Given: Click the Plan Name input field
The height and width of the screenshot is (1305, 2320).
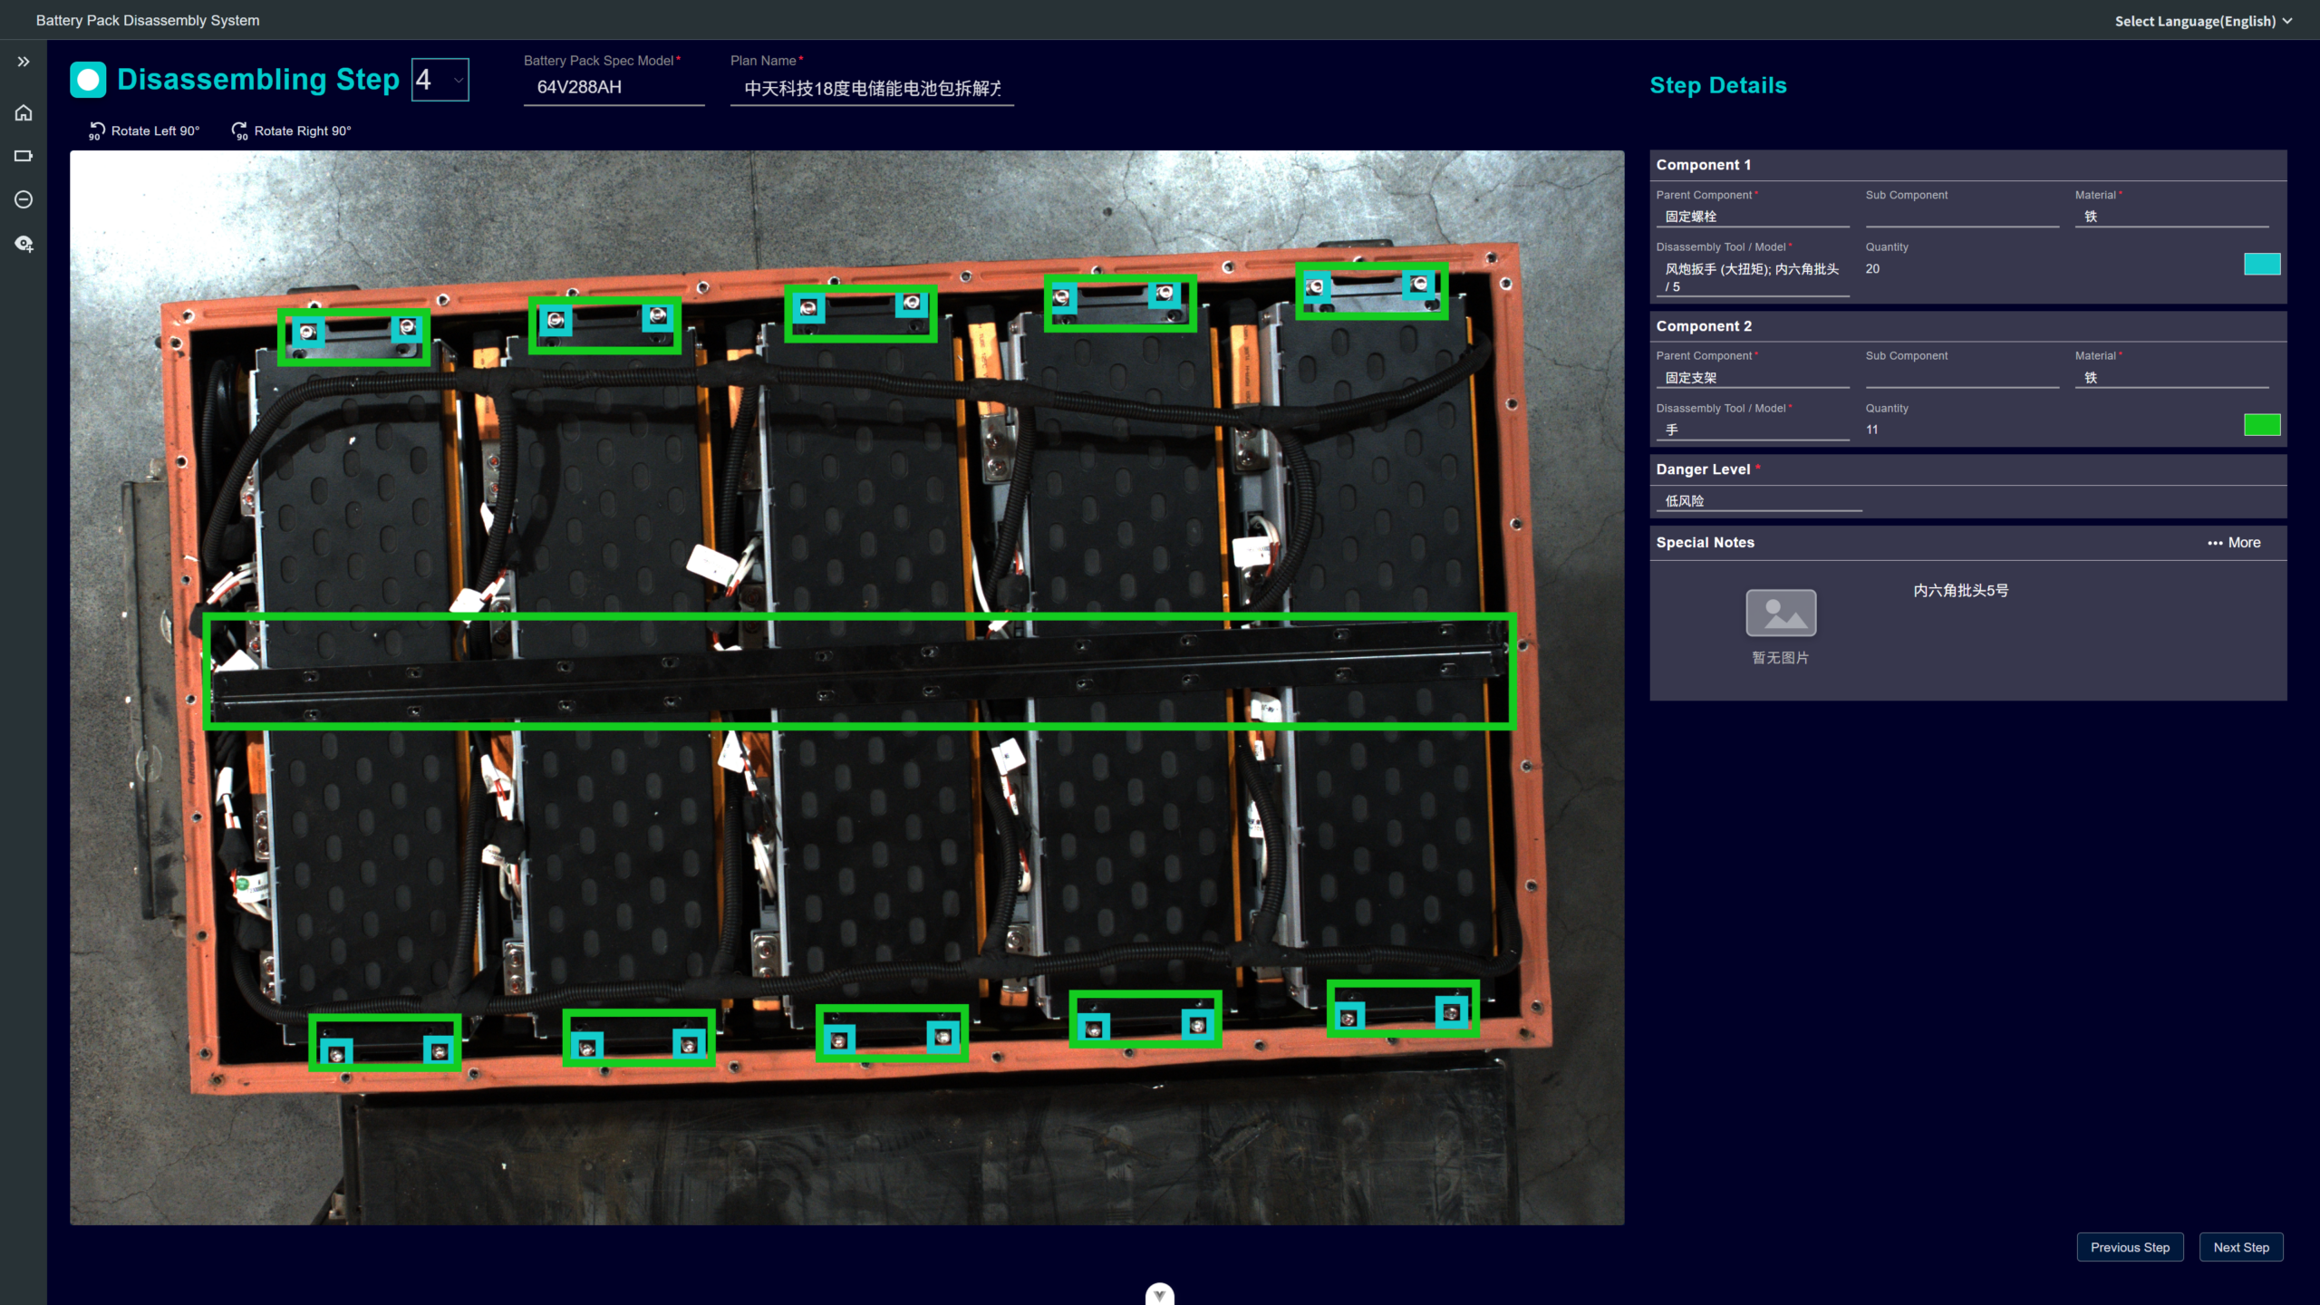Looking at the screenshot, I should (x=871, y=88).
